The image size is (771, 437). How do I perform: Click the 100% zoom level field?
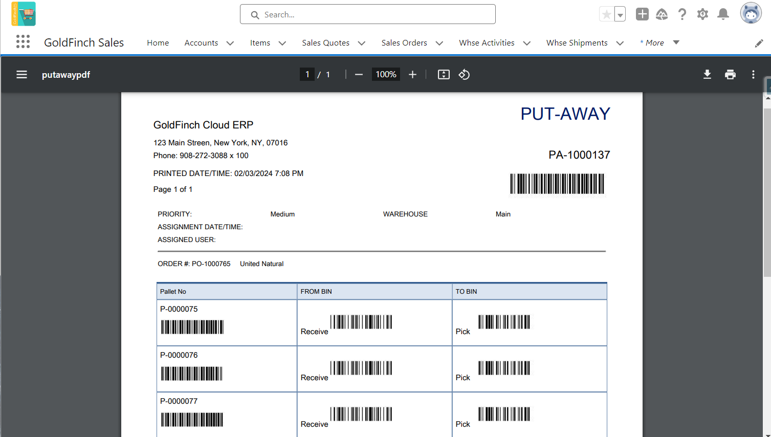[386, 75]
